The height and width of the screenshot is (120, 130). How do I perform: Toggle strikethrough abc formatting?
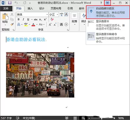coord(36,20)
